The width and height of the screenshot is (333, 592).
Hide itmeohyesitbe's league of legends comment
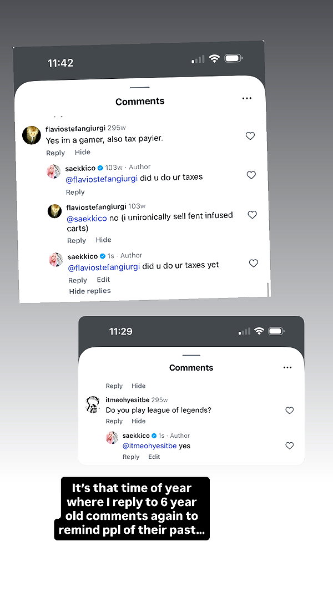point(139,421)
